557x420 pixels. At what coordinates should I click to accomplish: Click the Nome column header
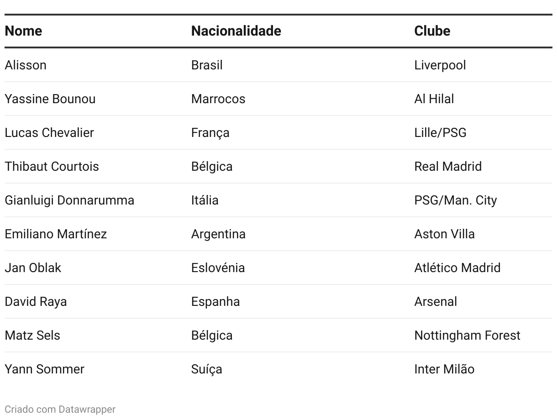pyautogui.click(x=23, y=31)
